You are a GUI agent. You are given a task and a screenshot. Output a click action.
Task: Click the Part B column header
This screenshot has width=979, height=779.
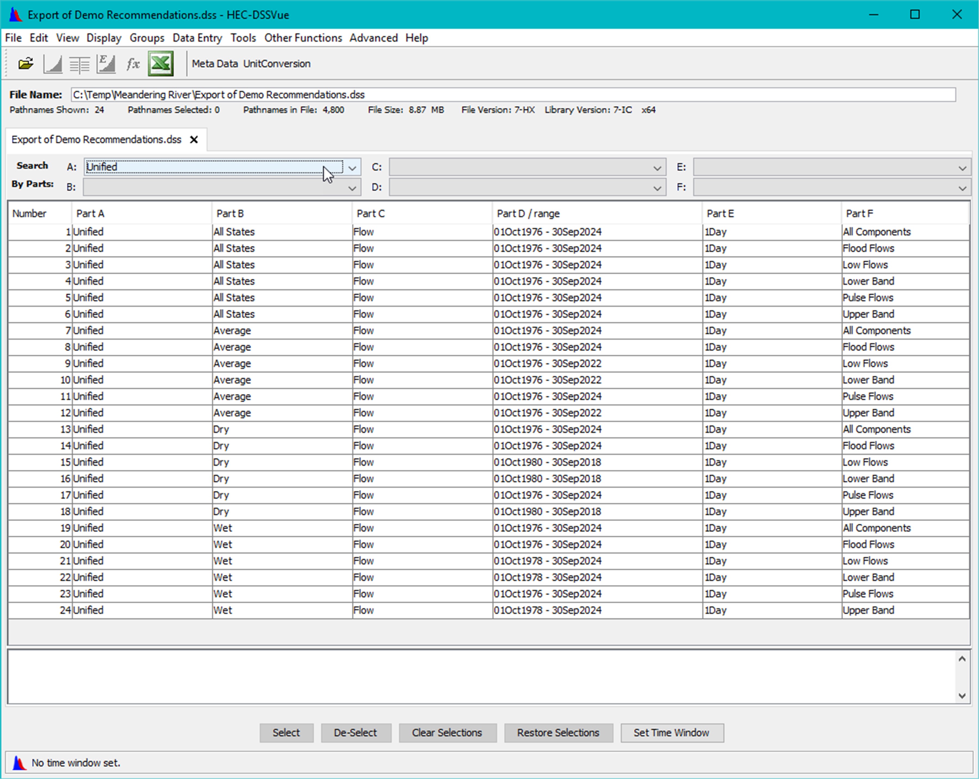click(x=282, y=213)
